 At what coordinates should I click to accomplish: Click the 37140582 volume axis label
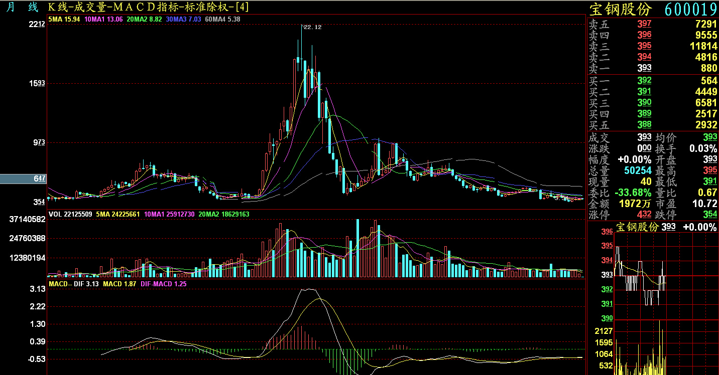click(28, 220)
